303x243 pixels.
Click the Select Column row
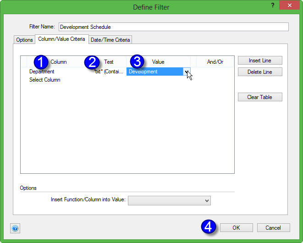click(x=44, y=80)
